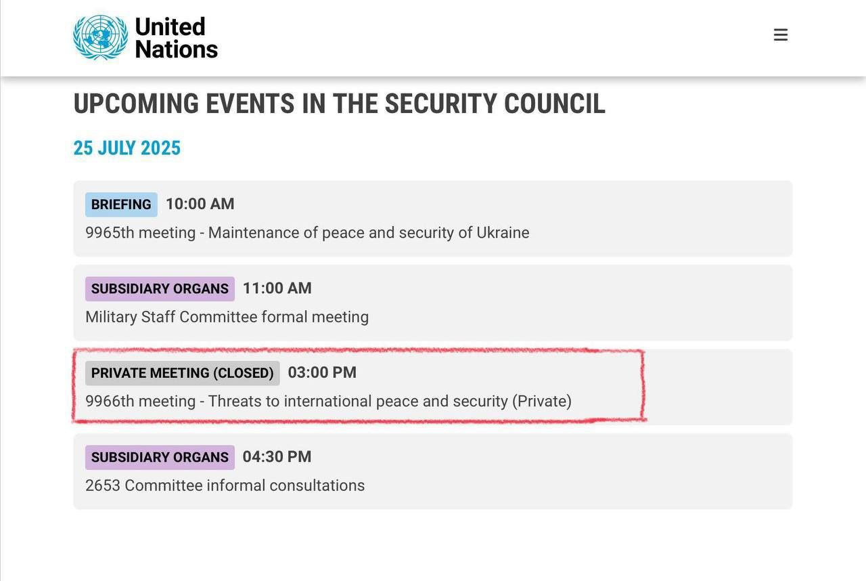This screenshot has height=581, width=866.
Task: Click the United Nations wordmark text
Action: (176, 38)
